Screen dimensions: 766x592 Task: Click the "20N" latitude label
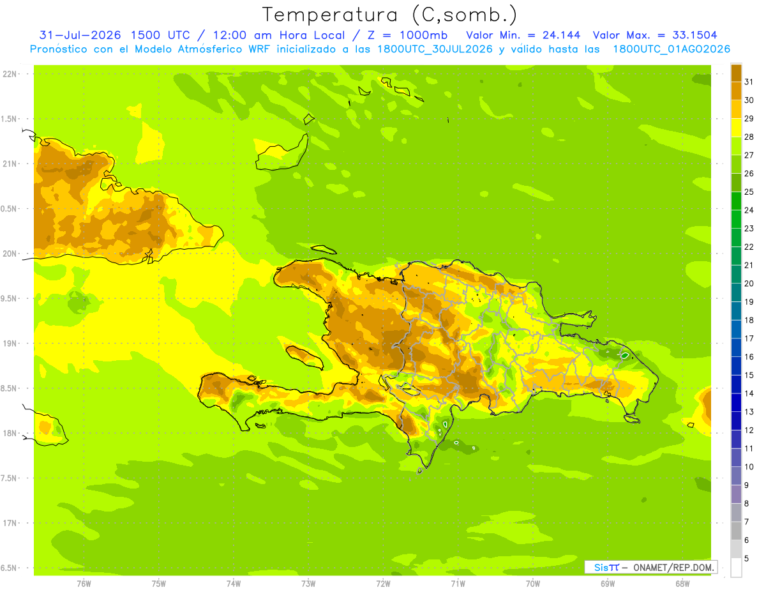10,254
